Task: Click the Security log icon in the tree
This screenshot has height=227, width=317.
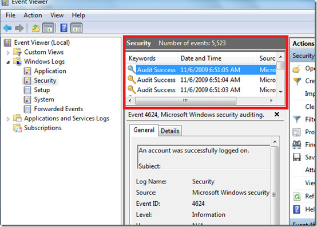Action: coord(27,81)
